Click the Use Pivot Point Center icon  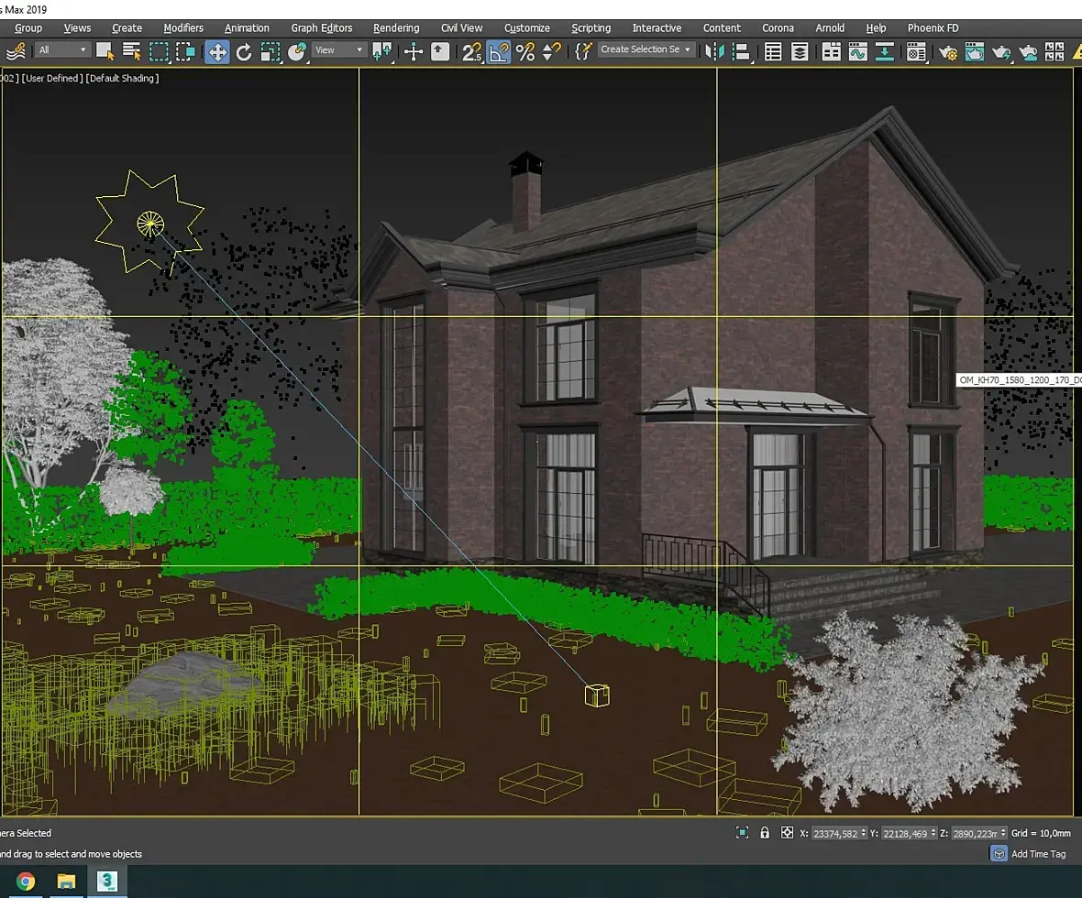[381, 51]
